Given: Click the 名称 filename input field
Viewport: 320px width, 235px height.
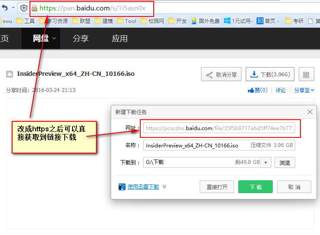Looking at the screenshot, I should point(219,145).
